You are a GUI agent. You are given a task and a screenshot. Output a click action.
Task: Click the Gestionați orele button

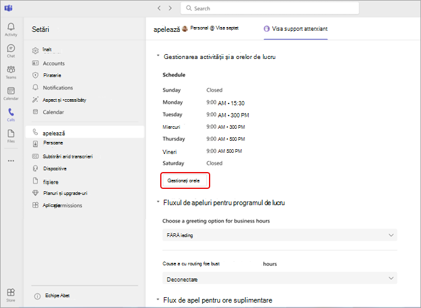pyautogui.click(x=185, y=180)
